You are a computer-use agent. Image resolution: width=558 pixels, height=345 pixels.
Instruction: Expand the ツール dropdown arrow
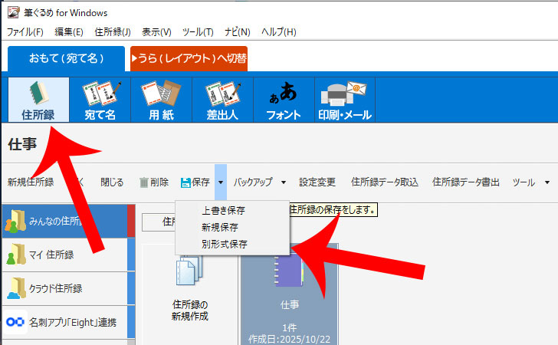[x=547, y=182]
